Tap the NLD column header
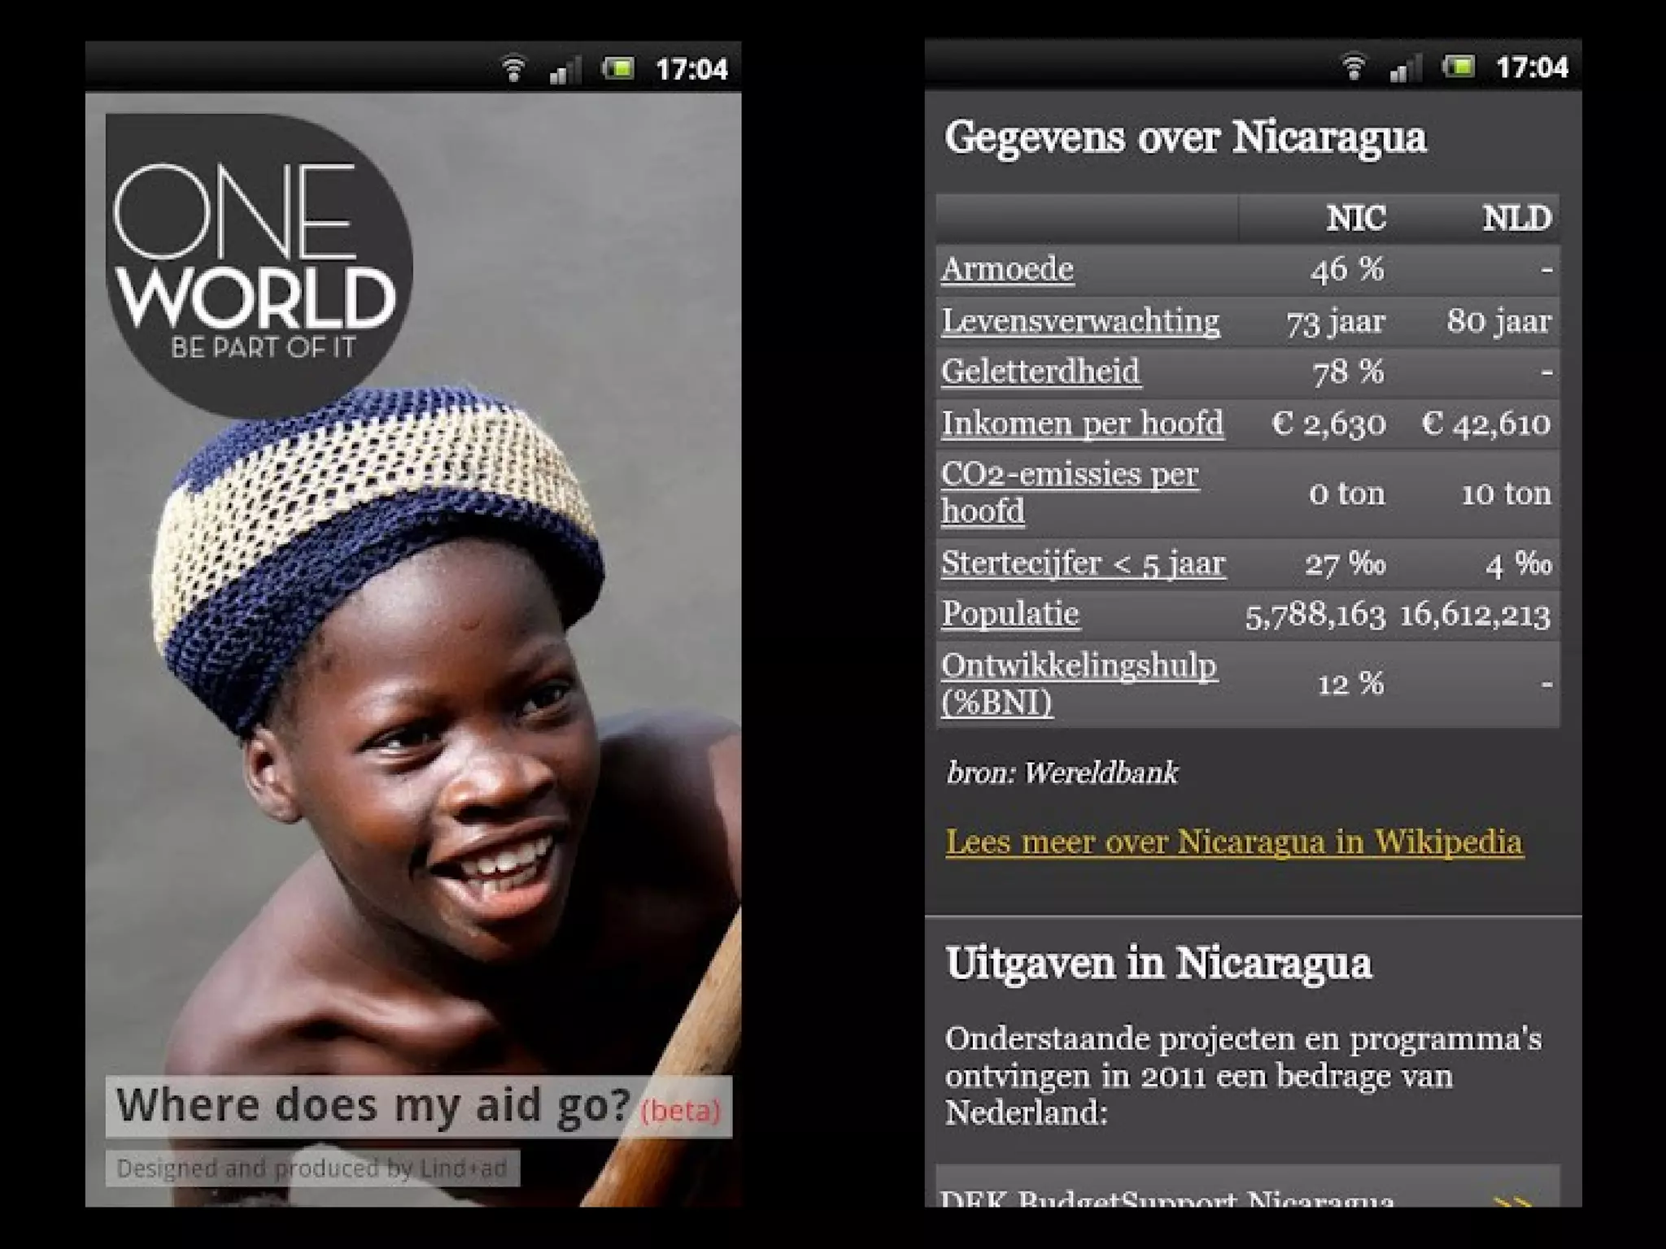This screenshot has width=1666, height=1249. [x=1516, y=219]
